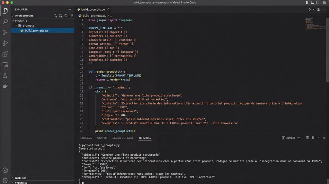Click line number 14 in the gutter

82,72
